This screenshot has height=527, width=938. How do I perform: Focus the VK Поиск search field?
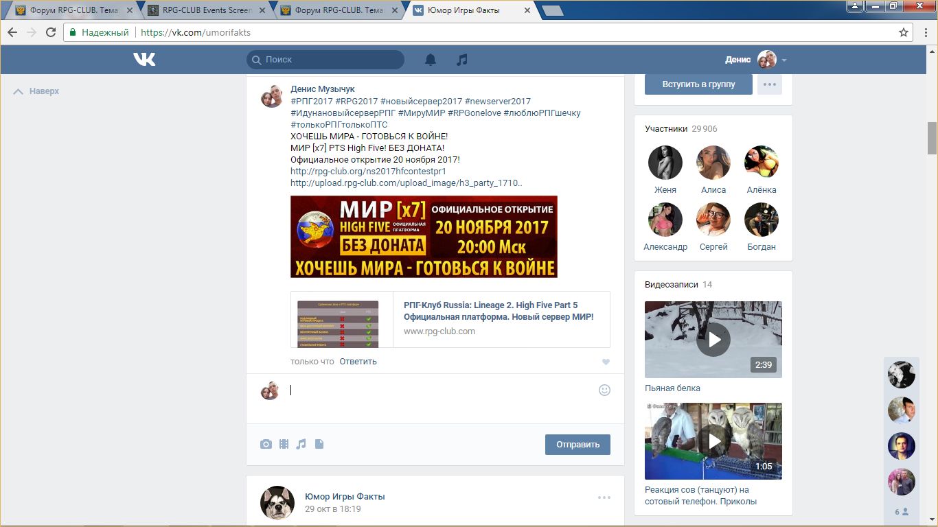[x=325, y=60]
